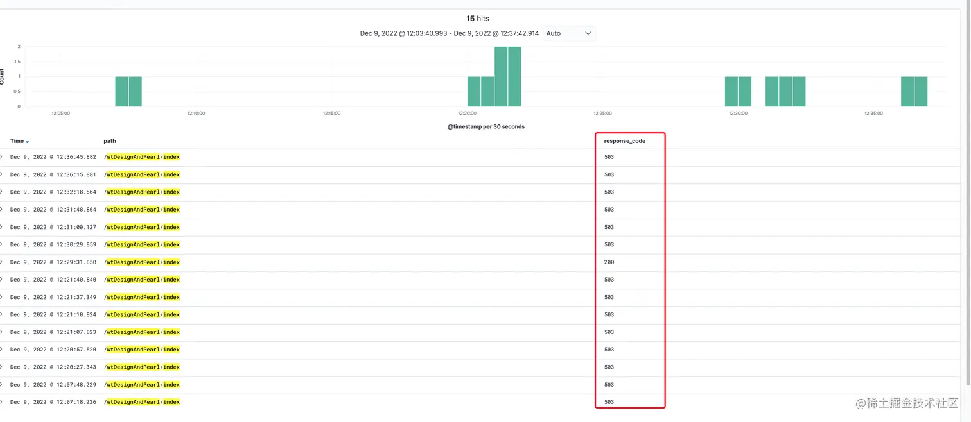Image resolution: width=971 pixels, height=422 pixels.
Task: Expand the 12:20:27.343 log row
Action: point(1,367)
